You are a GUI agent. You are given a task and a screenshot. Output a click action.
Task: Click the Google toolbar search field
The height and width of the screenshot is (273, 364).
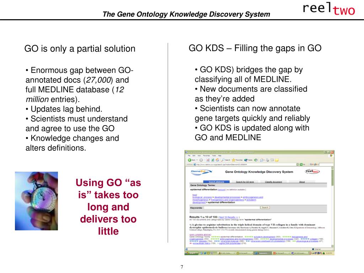pyautogui.click(x=326, y=165)
